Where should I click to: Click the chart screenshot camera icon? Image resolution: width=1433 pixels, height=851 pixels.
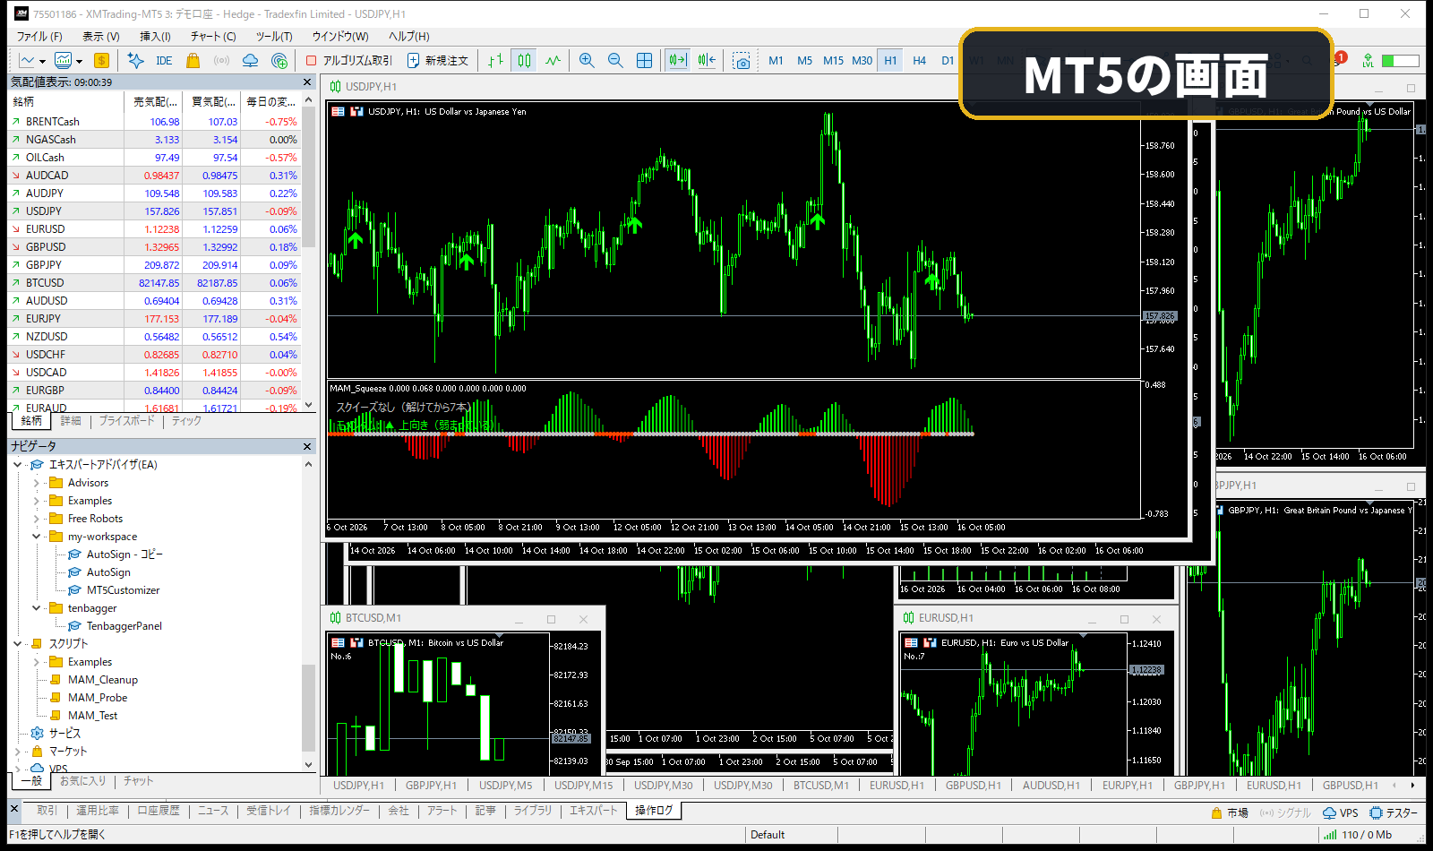(x=742, y=61)
